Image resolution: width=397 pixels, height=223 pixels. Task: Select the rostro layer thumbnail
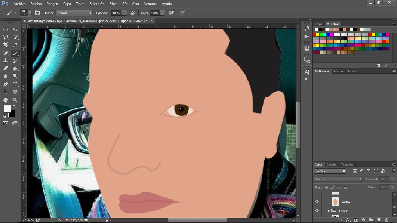pos(335,202)
